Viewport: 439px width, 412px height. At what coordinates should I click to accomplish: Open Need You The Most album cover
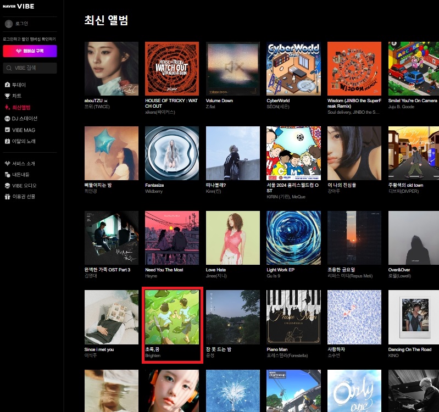(172, 238)
